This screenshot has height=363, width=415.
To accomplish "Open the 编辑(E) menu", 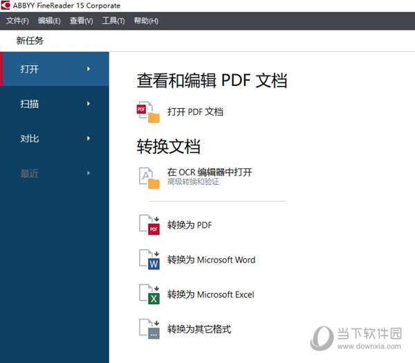I will pos(49,21).
